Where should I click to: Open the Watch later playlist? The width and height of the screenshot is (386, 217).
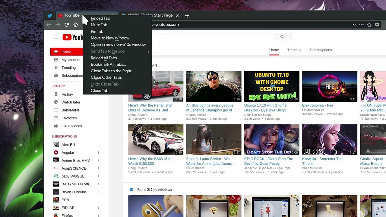pos(71,102)
